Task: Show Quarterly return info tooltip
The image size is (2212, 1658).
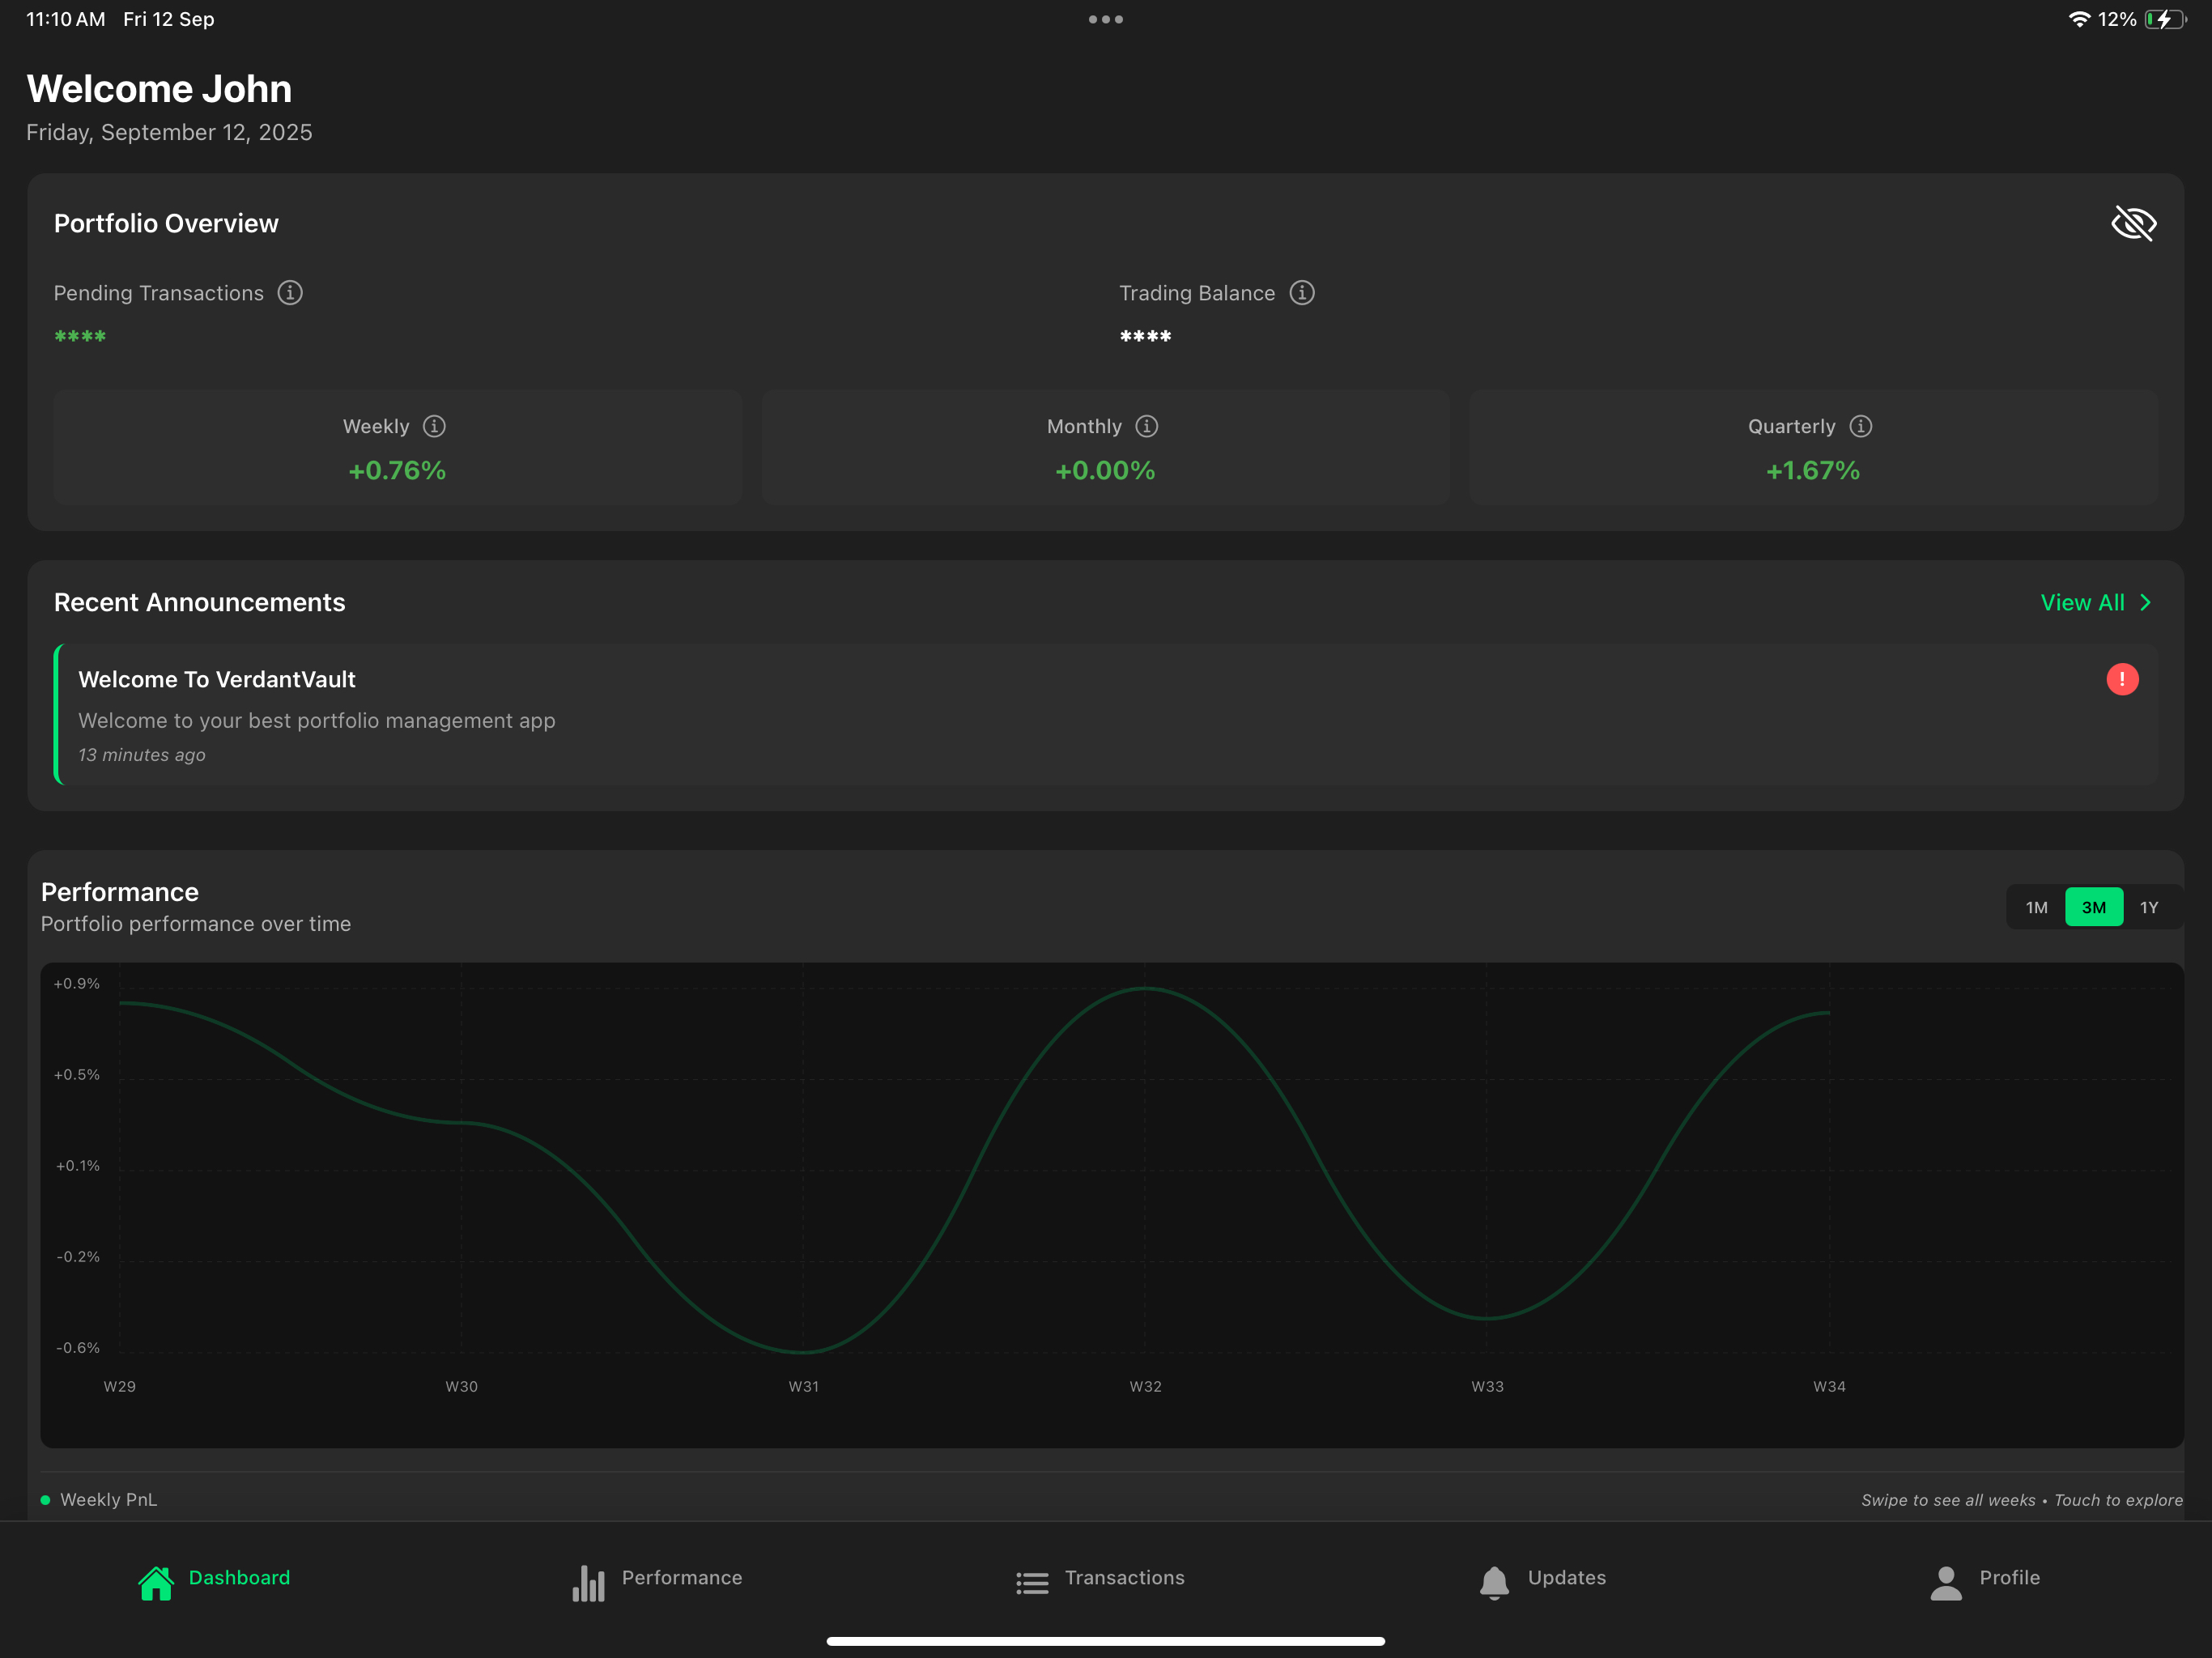Action: coord(1860,426)
